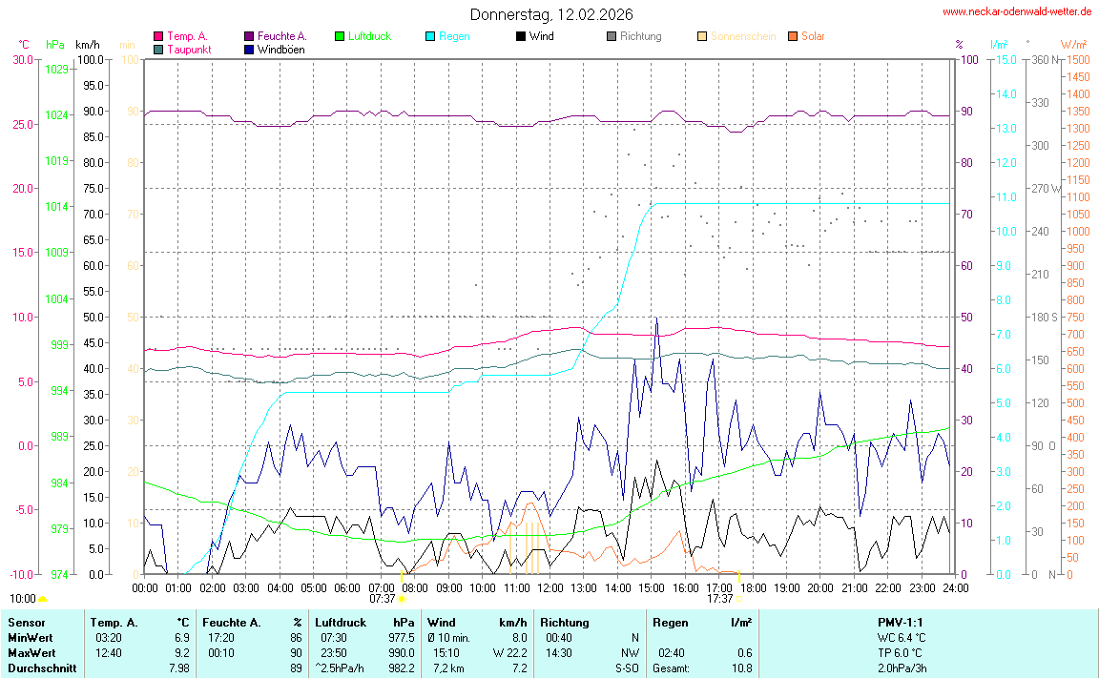1099x678 pixels.
Task: Click the black Wind legend square
Action: click(521, 36)
